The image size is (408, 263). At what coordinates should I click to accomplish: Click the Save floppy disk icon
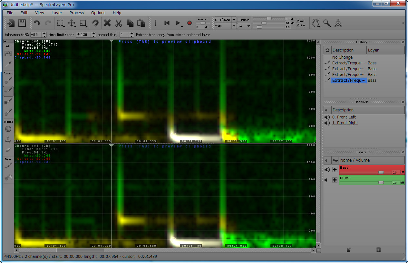[22, 23]
